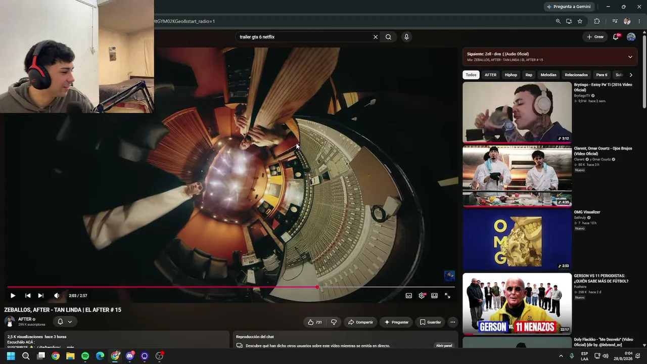
Task: Open Spotify from the taskbar
Action: click(x=85, y=356)
